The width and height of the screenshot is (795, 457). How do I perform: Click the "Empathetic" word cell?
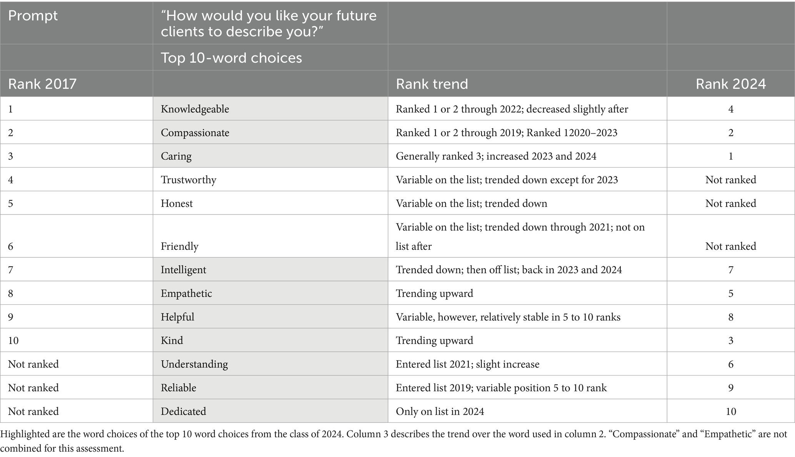coord(186,293)
